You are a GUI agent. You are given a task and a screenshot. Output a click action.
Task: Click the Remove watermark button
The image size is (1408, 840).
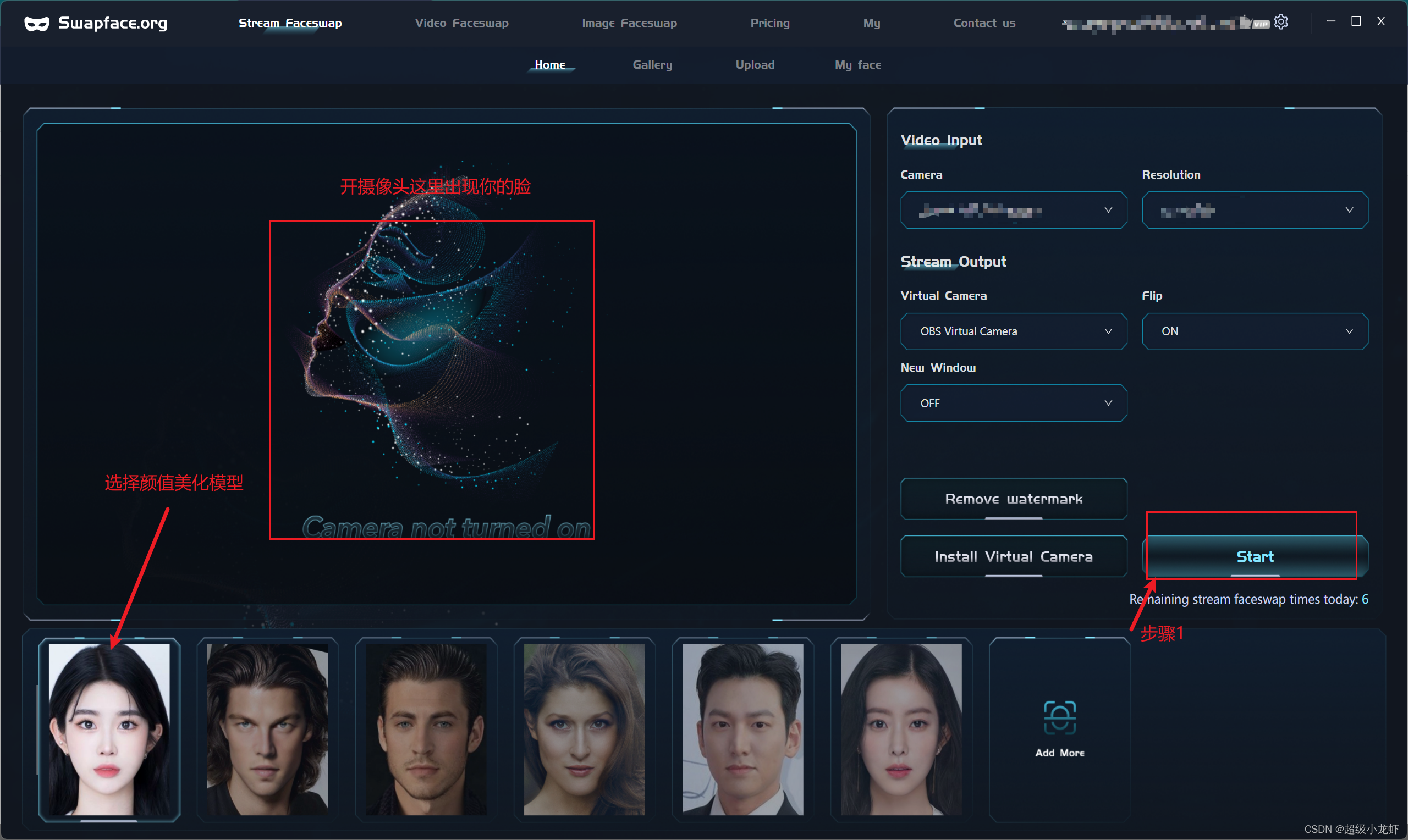tap(1014, 499)
